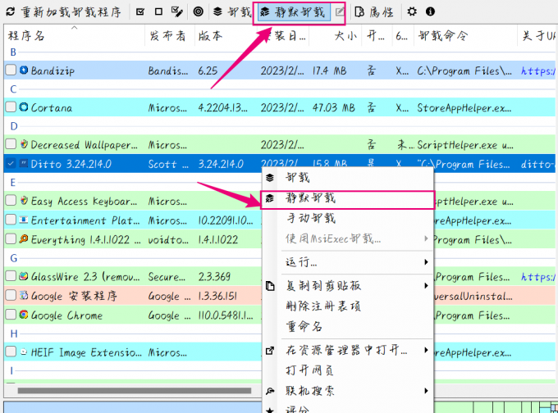558x413 pixels.
Task: Choose 打开网页 in the context menu
Action: 347,370
